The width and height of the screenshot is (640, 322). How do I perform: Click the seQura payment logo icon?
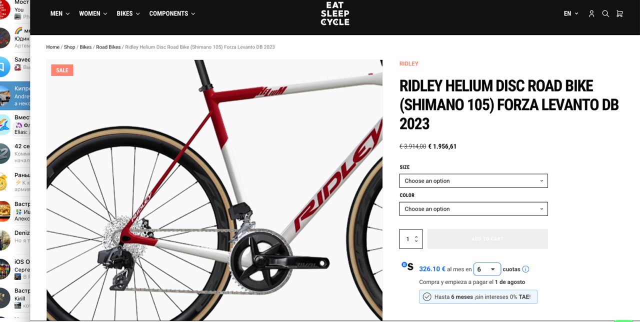coord(407,266)
